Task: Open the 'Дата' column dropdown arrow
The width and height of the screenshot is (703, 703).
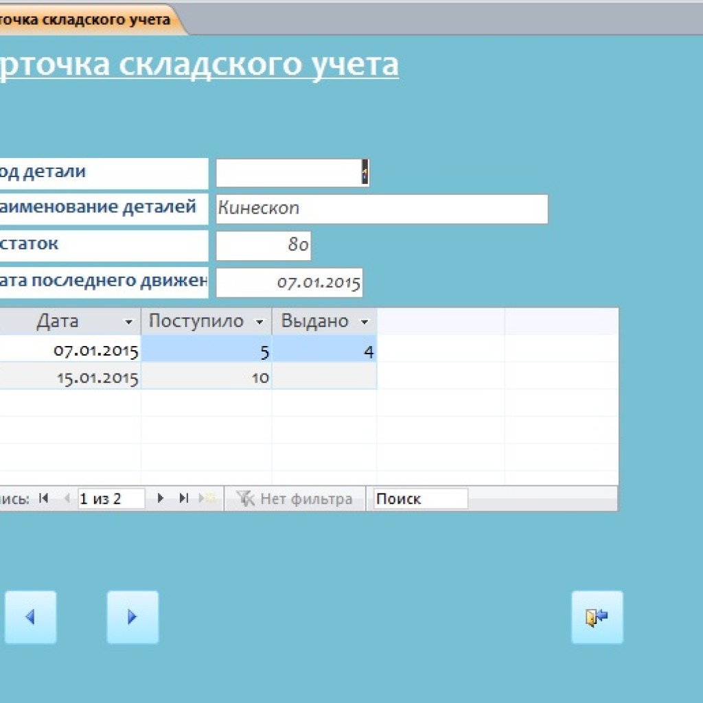Action: (128, 322)
